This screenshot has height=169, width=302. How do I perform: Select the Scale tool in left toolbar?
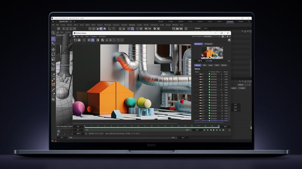[x=53, y=59]
